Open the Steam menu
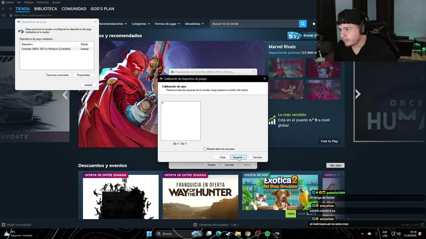Image resolution: width=426 pixels, height=239 pixels. tap(10, 2)
